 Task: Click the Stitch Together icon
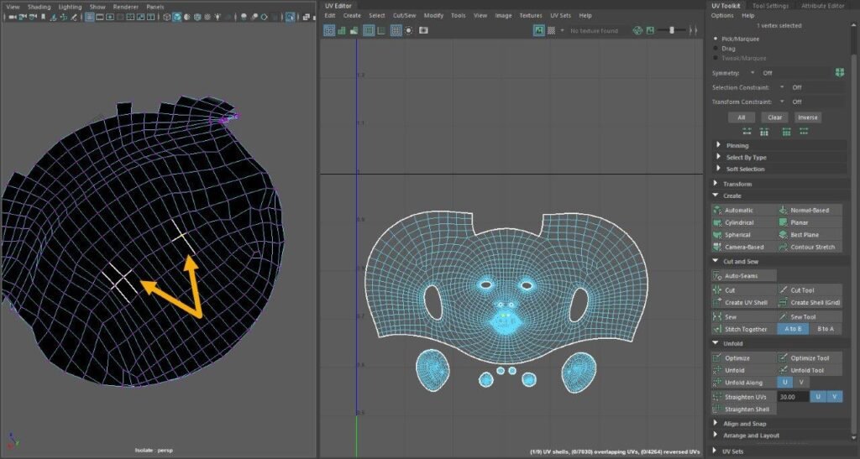(x=717, y=329)
